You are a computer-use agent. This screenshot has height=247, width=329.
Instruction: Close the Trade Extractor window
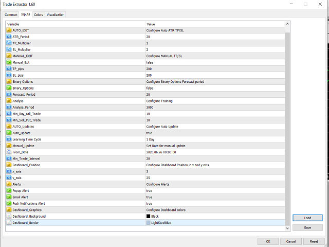coord(320,4)
